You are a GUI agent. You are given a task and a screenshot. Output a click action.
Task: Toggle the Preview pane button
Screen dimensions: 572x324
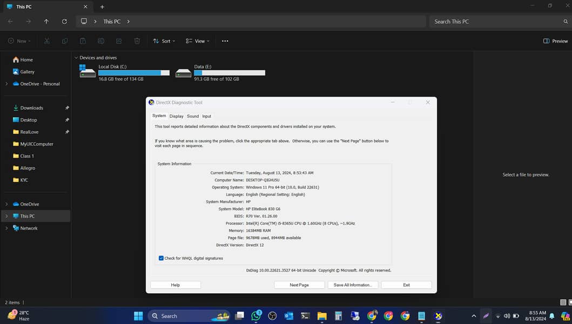(x=555, y=41)
